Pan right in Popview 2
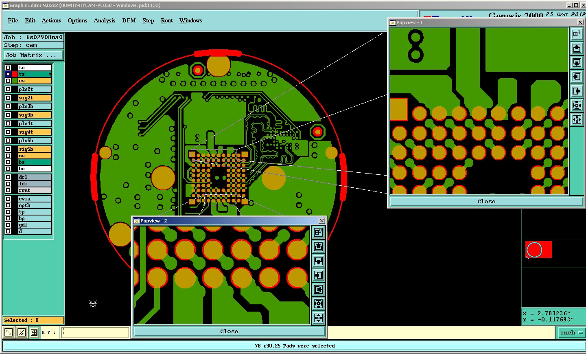Viewport: 586px width, 354px height. (x=318, y=290)
